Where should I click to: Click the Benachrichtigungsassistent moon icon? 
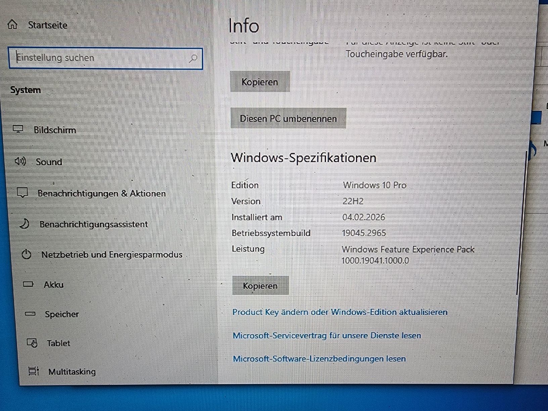click(24, 224)
